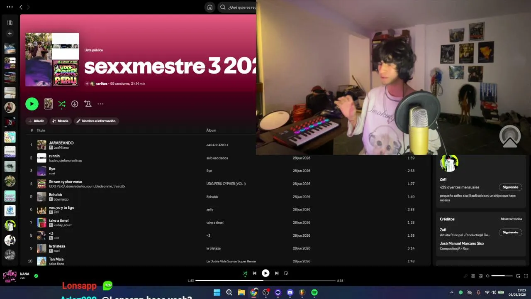Screen dimensions: 531x299
Task: Open artist LoaMilano
Action: pos(61,147)
